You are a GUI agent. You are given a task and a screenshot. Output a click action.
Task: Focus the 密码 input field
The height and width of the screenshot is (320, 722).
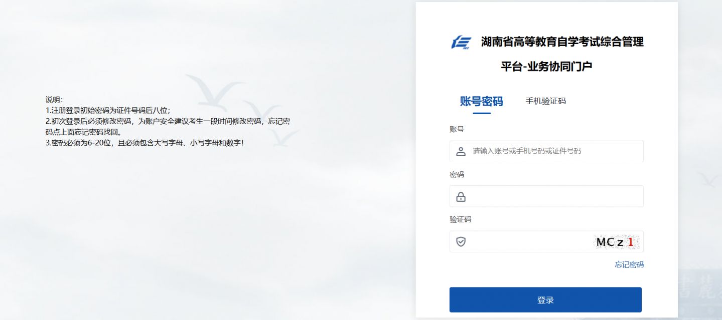click(x=546, y=196)
